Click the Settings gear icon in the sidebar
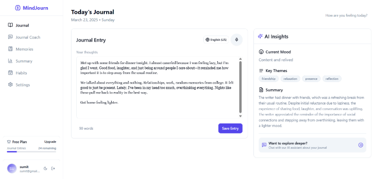379x179 pixels. coord(10,85)
